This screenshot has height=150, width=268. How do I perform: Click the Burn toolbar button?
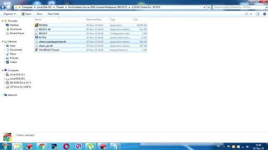[39, 14]
